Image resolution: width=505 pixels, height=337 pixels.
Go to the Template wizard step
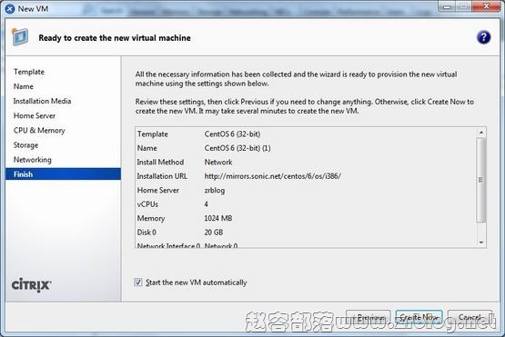29,72
